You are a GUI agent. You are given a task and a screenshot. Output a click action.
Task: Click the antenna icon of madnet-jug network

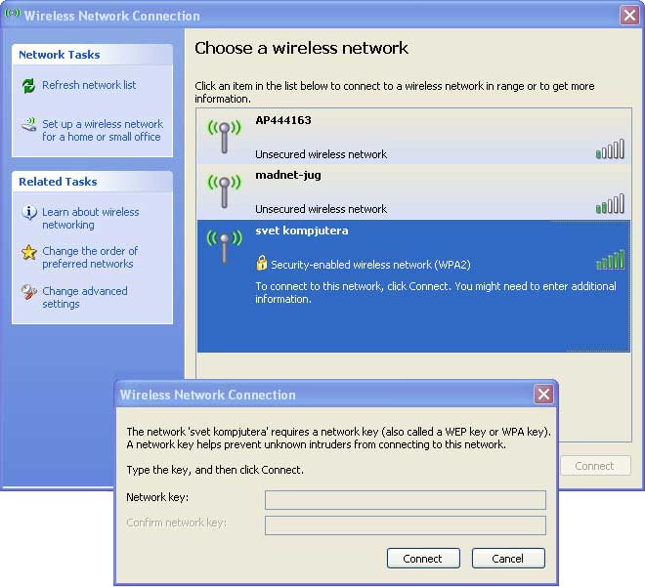[x=224, y=191]
